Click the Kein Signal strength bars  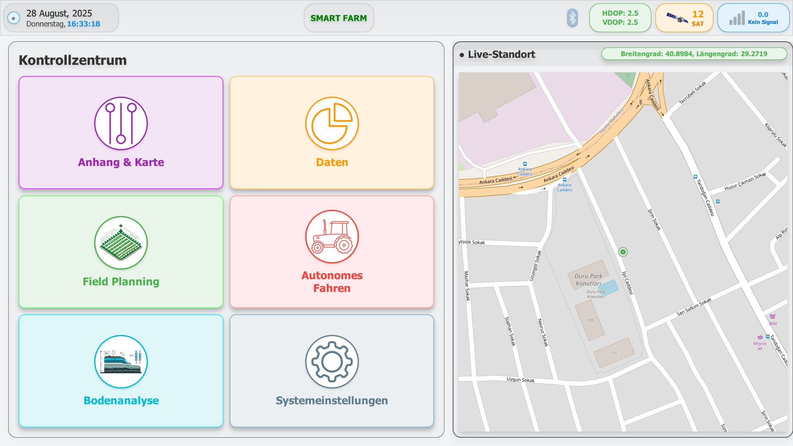pos(737,18)
